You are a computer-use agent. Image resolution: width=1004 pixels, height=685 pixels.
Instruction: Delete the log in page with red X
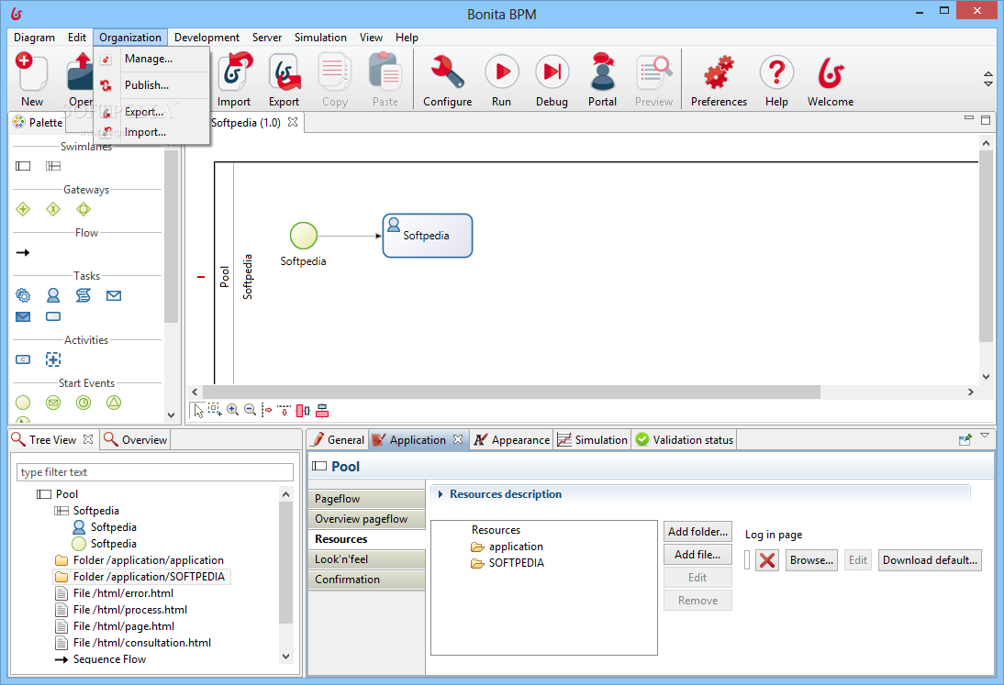[x=767, y=560]
